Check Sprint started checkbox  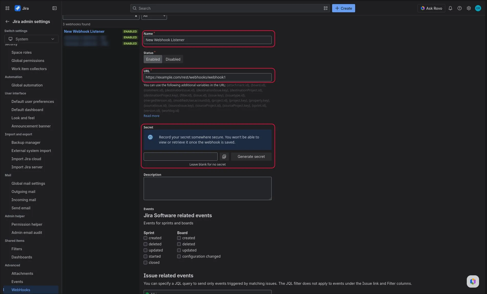tap(145, 256)
